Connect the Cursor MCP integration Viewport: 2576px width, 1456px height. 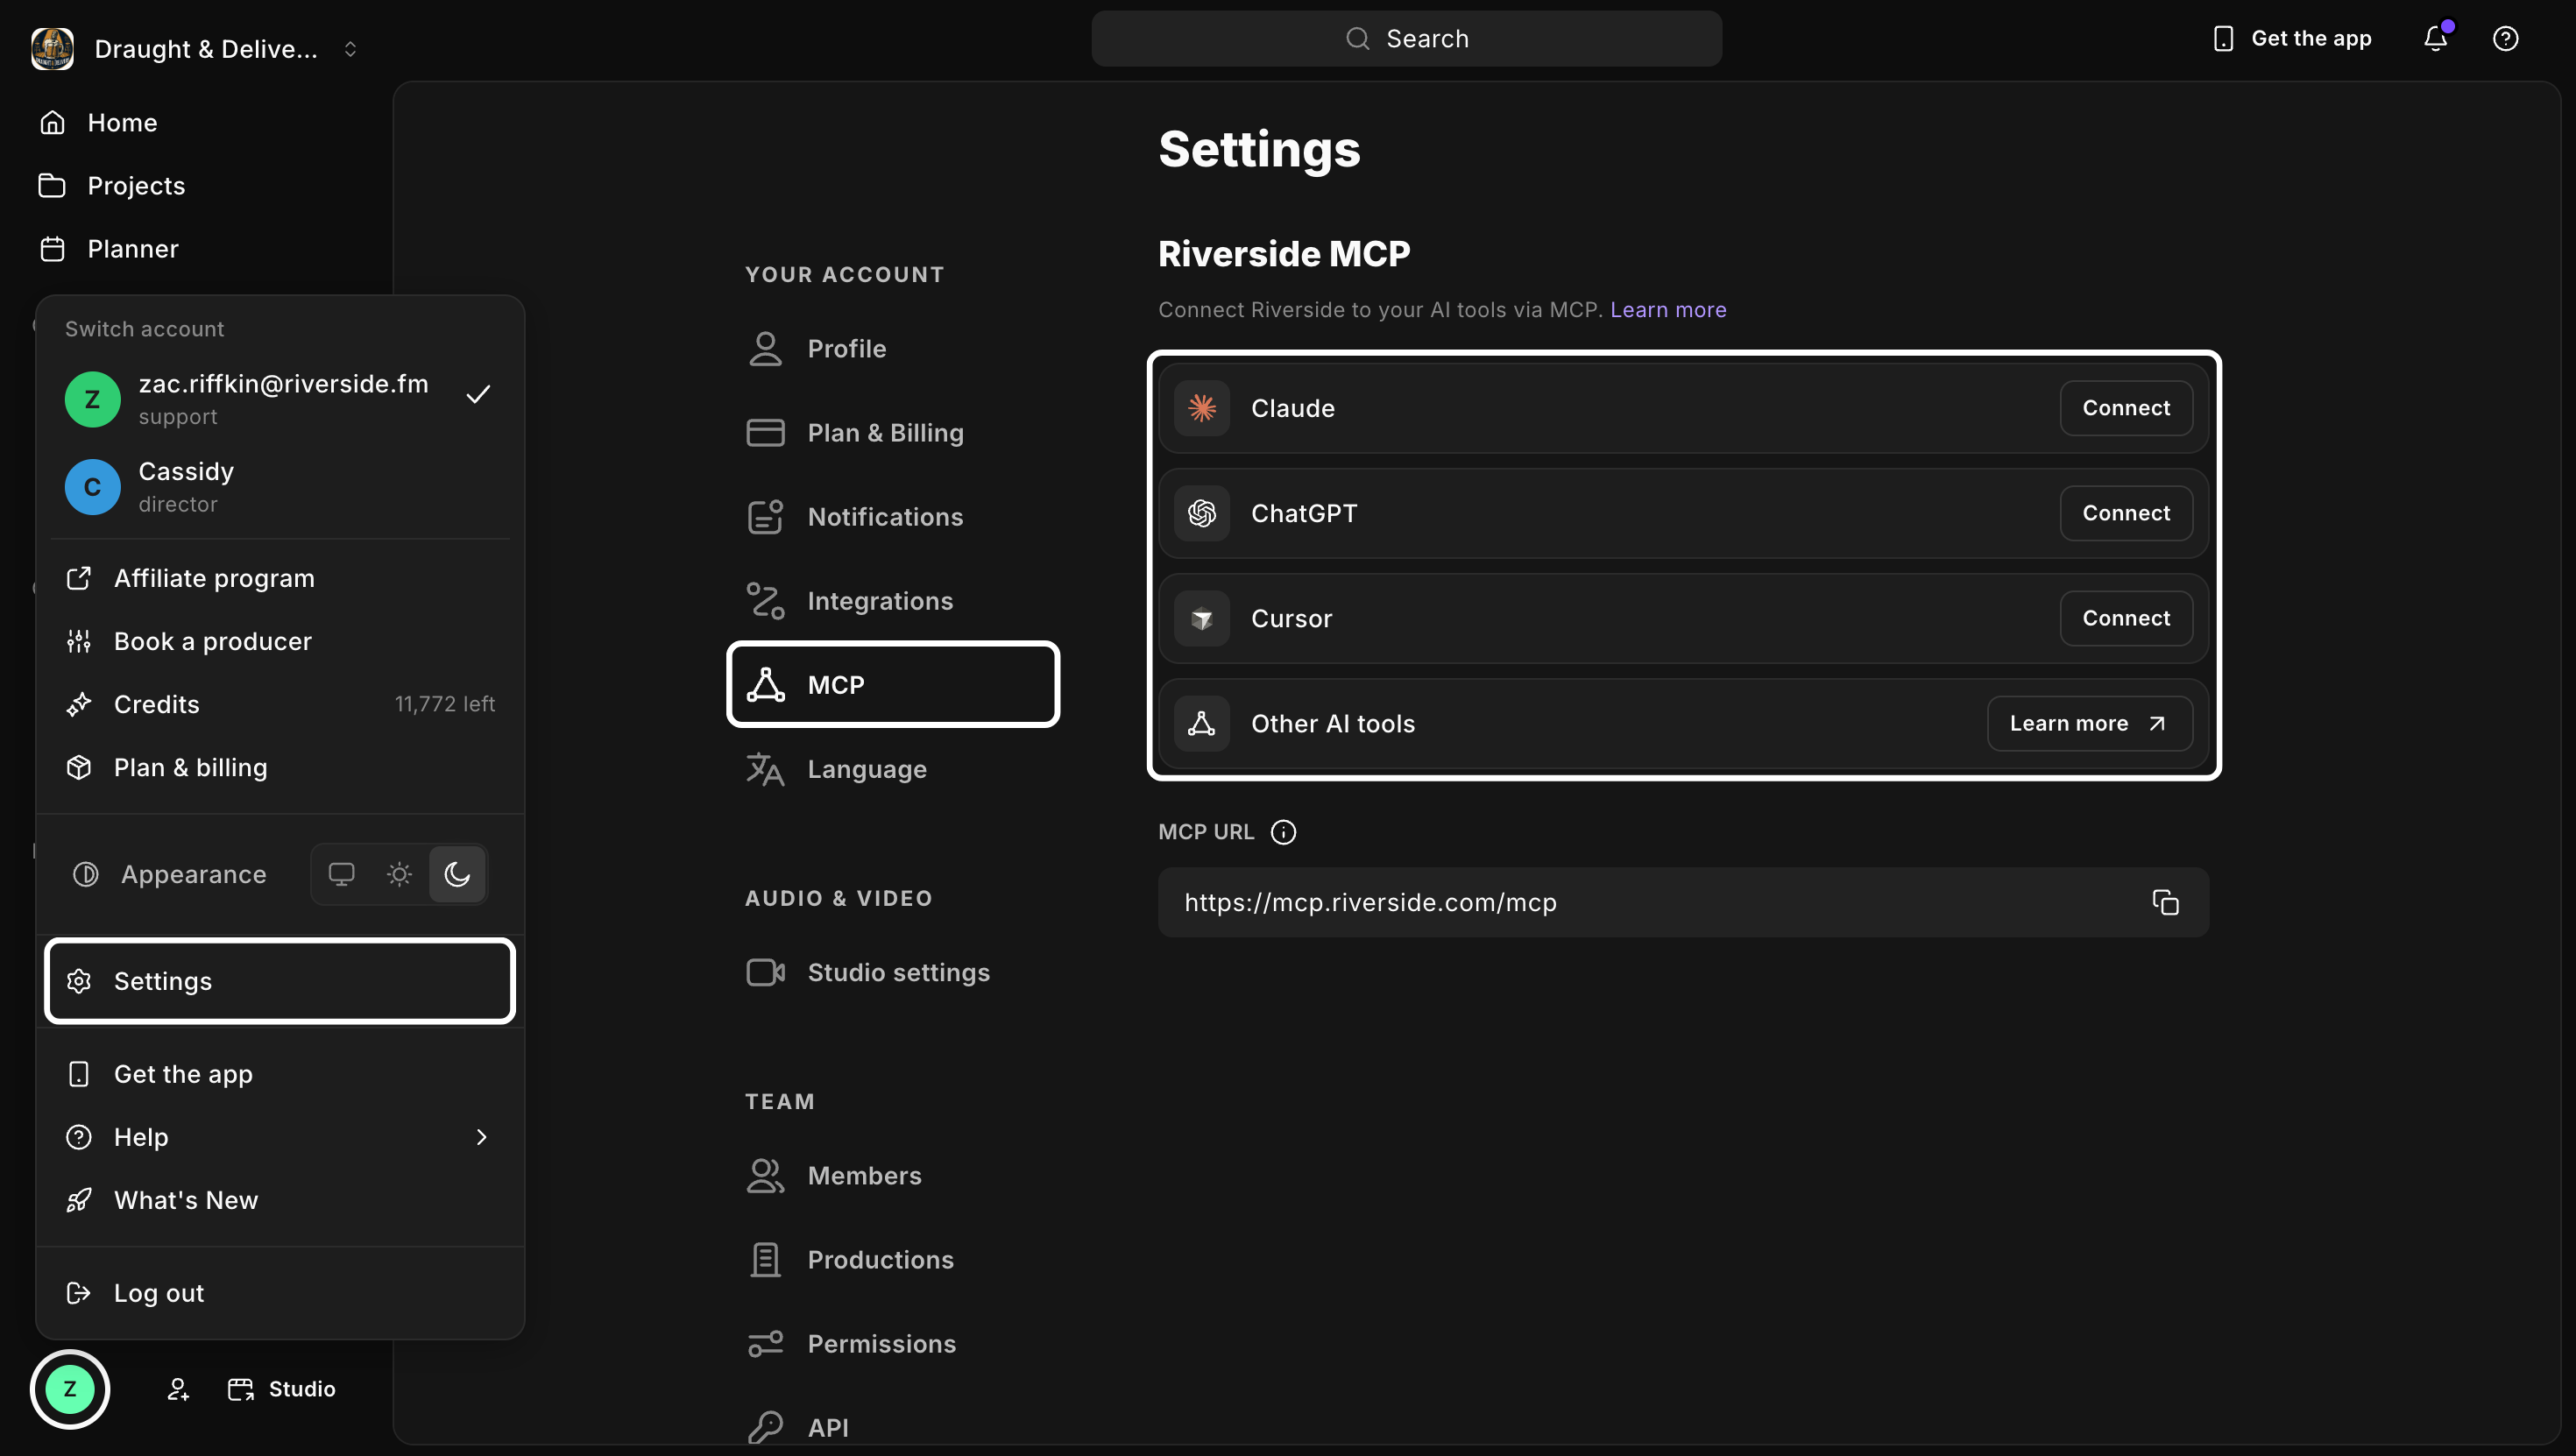click(x=2126, y=618)
